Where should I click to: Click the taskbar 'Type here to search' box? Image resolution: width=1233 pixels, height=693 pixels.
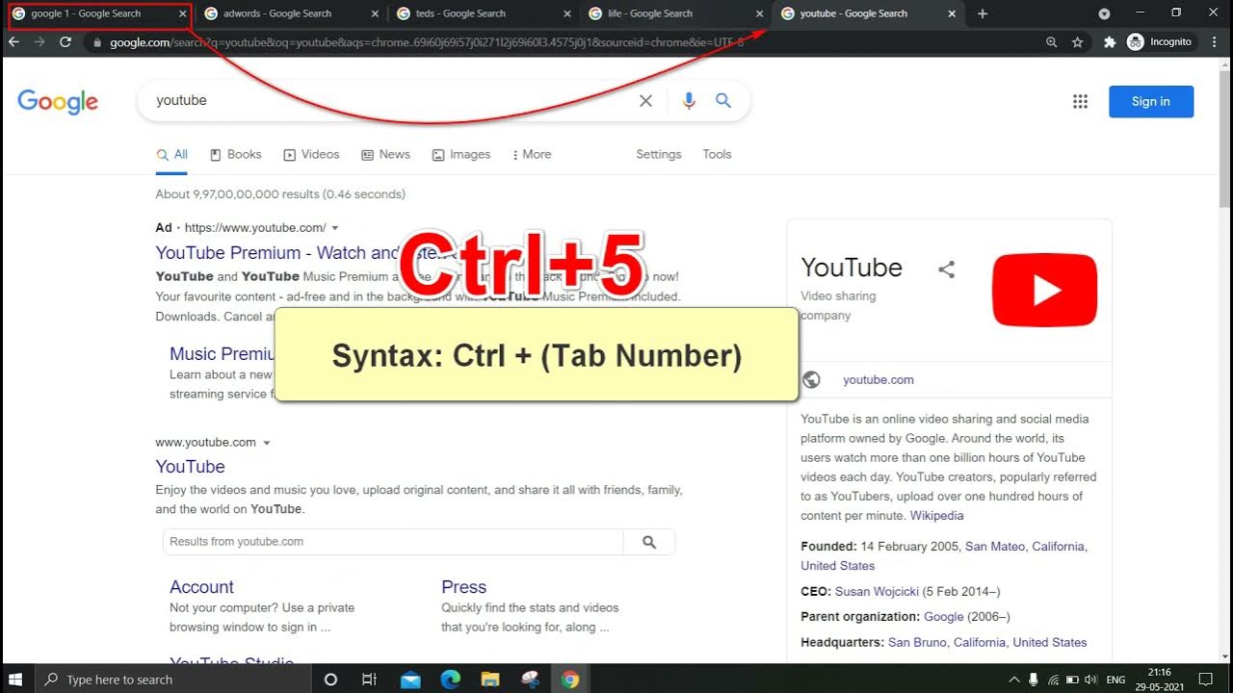[175, 680]
